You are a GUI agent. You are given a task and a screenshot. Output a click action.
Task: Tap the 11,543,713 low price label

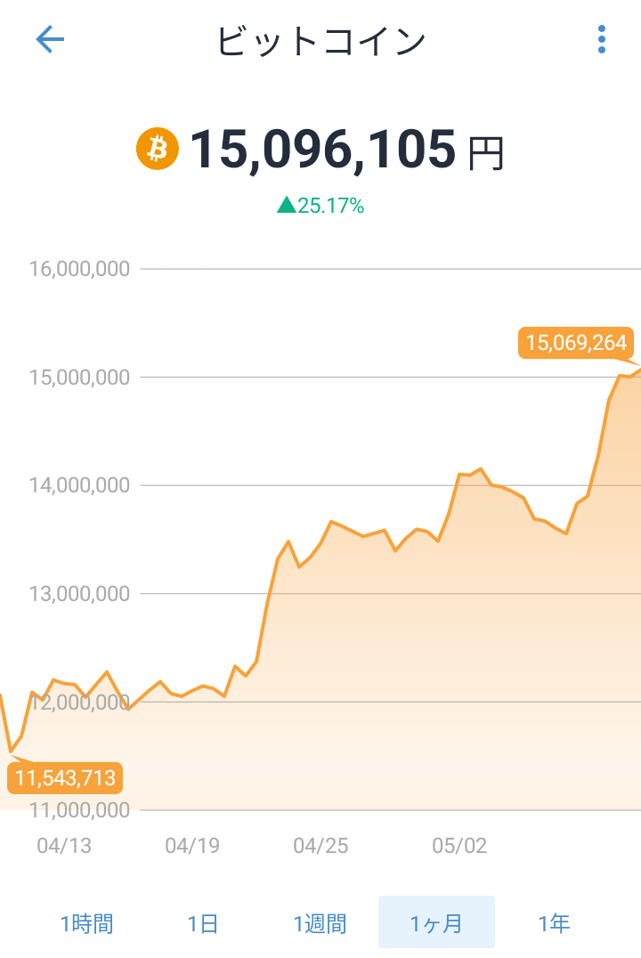pos(65,778)
